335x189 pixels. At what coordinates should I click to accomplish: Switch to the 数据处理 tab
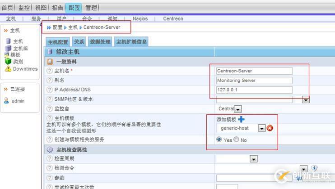[x=100, y=41]
